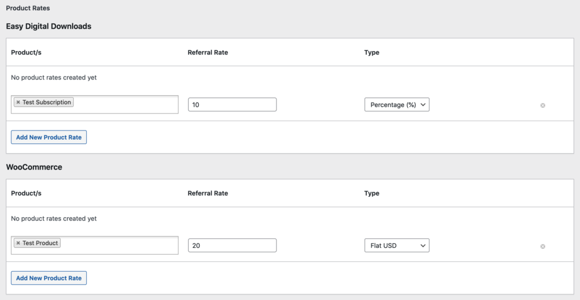Click the Product Rates title
Viewport: 580px width, 300px height.
click(x=28, y=8)
